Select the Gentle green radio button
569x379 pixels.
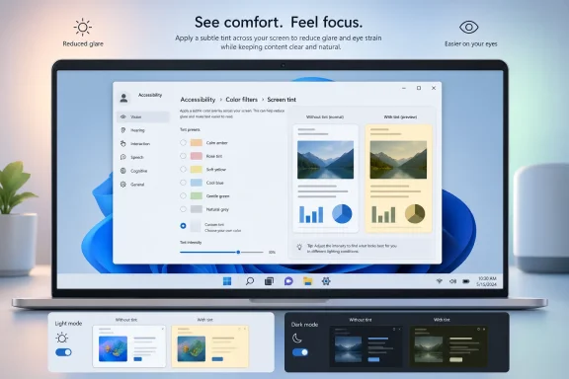pos(183,195)
